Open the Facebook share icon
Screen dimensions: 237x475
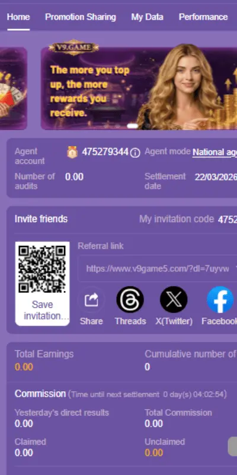[220, 299]
